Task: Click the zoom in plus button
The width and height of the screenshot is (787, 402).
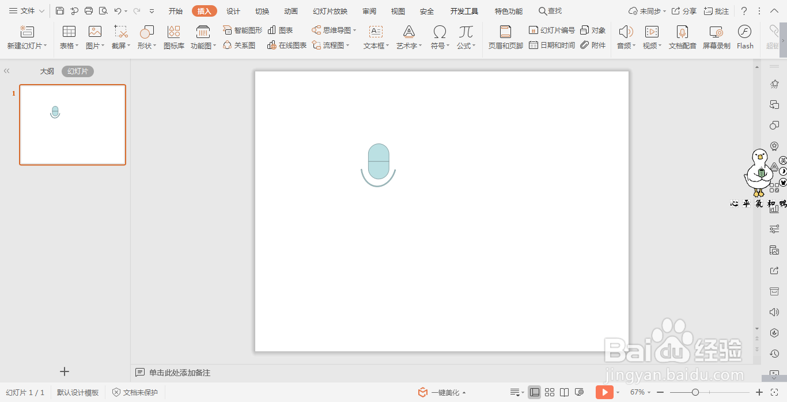Action: [759, 392]
